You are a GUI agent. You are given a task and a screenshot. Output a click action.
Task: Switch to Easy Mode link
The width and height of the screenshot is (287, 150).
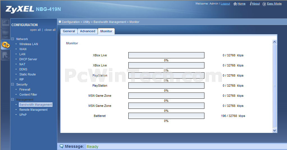pyautogui.click(x=274, y=4)
